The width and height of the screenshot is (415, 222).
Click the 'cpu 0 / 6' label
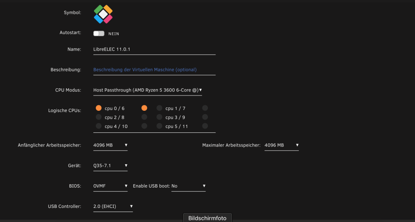pyautogui.click(x=115, y=108)
